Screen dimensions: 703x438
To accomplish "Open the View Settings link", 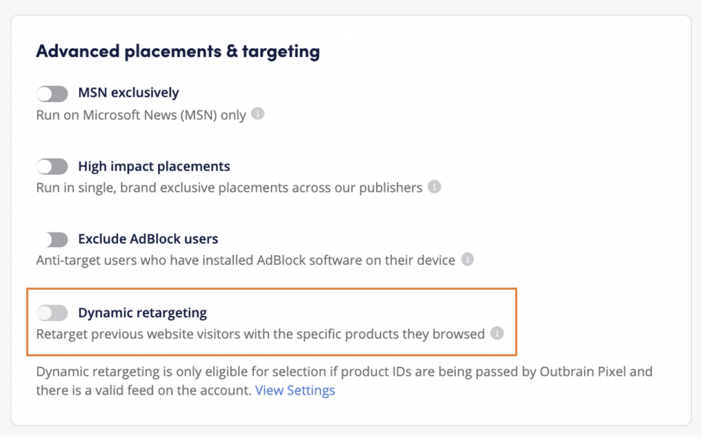I will click(295, 391).
